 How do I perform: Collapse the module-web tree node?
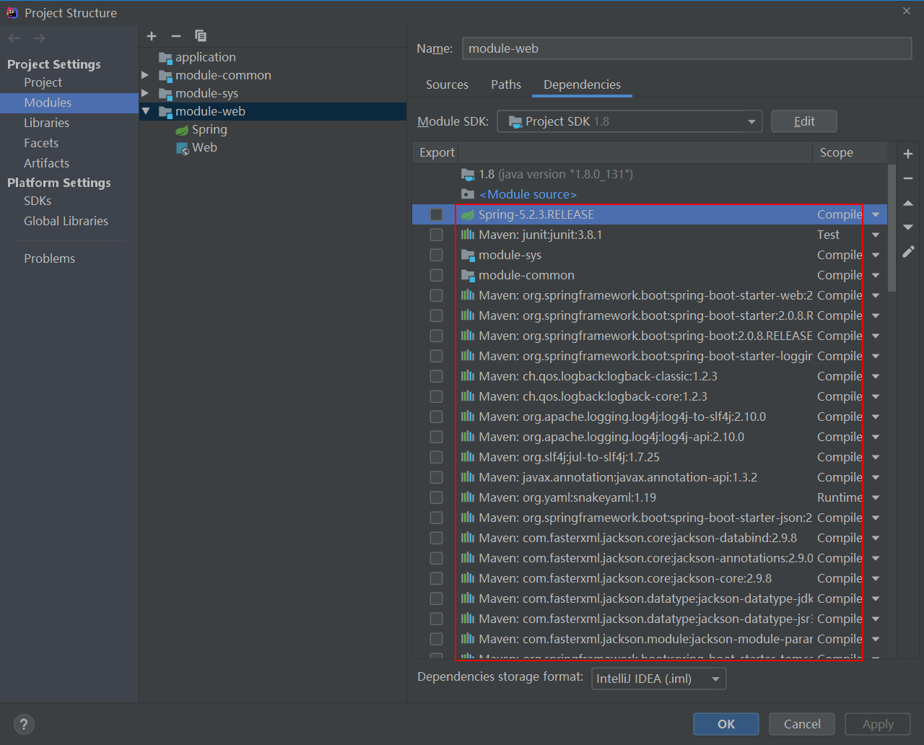coord(145,111)
